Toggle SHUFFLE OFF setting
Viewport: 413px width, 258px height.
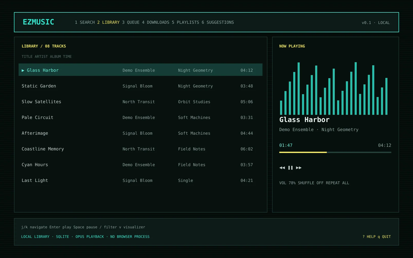[311, 183]
